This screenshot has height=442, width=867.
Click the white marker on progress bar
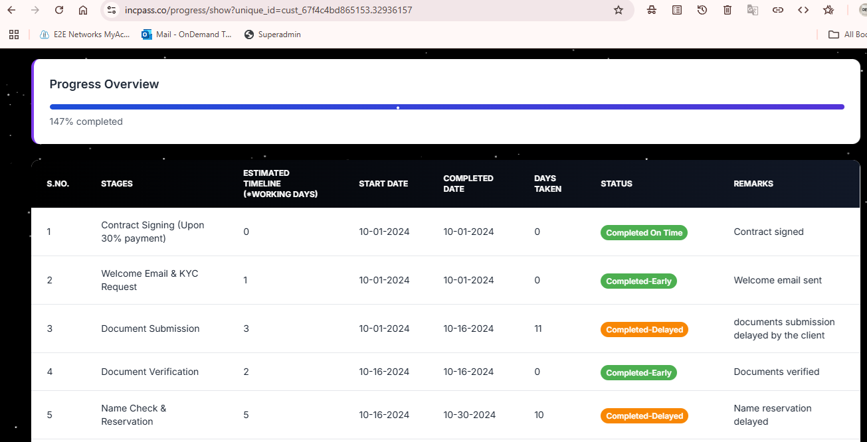point(398,107)
